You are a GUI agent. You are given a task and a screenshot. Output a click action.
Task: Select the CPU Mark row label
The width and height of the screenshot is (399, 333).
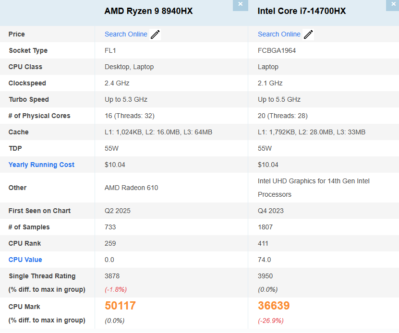point(24,307)
